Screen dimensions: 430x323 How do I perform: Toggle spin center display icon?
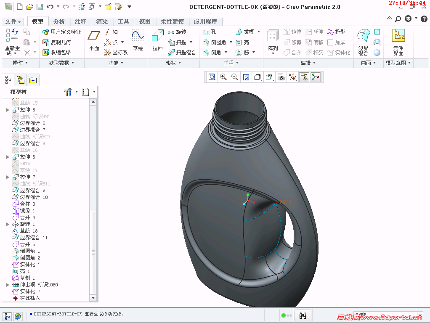click(316, 77)
